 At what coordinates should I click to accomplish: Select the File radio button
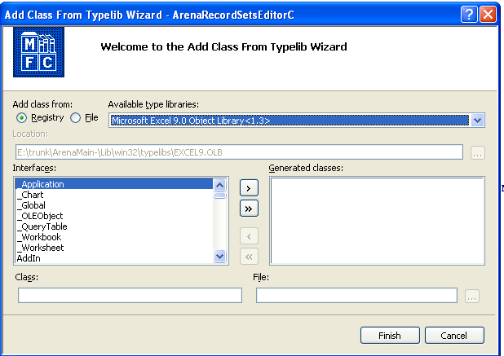click(x=76, y=118)
